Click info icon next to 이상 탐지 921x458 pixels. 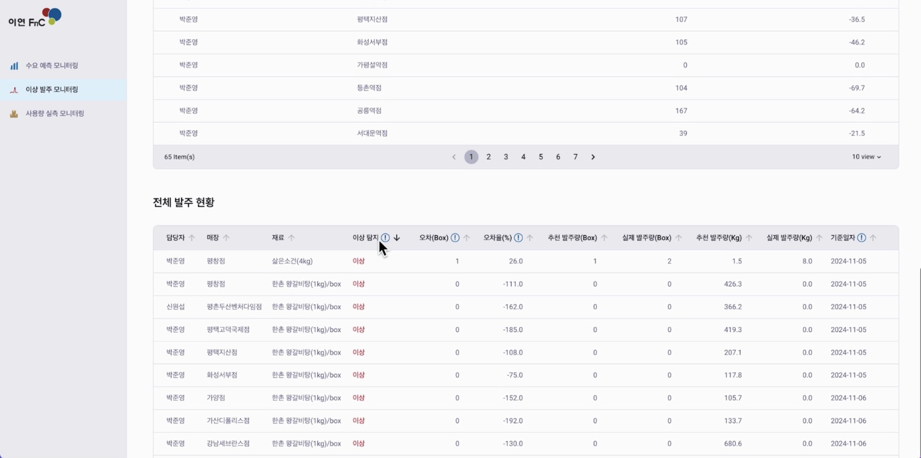[x=385, y=237]
